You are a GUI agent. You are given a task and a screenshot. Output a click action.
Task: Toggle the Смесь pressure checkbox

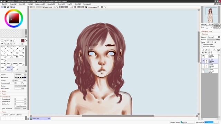17,115
